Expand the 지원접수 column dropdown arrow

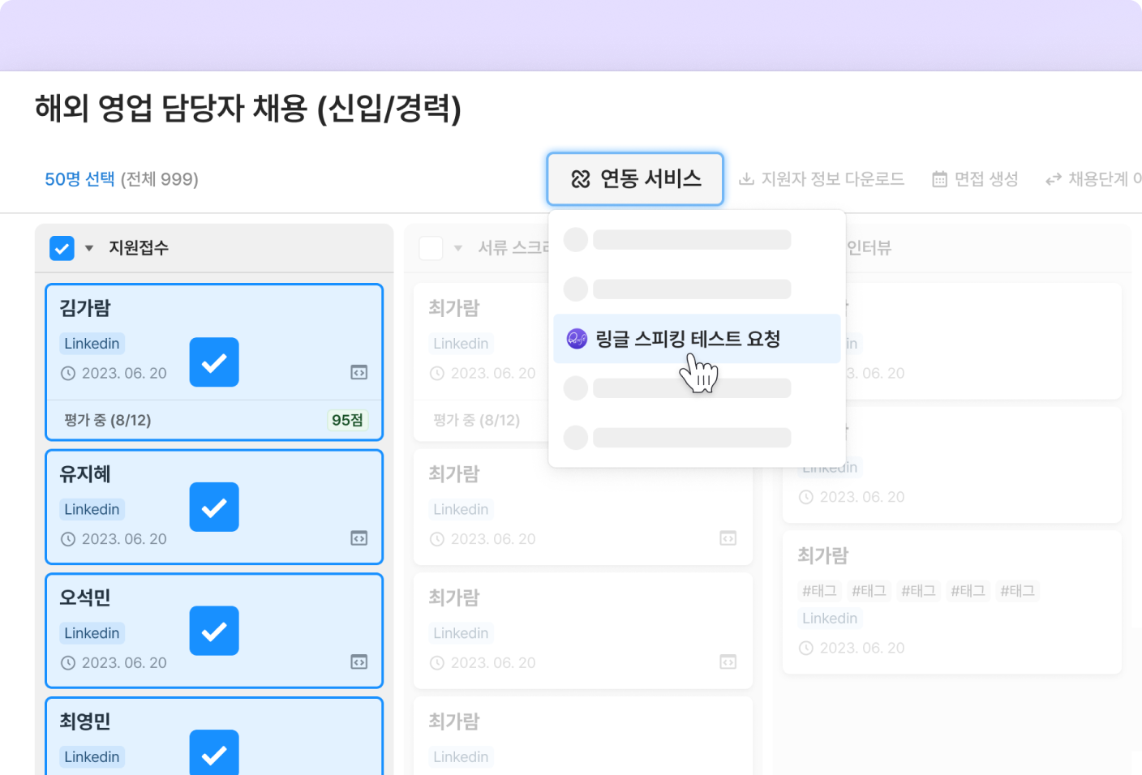click(89, 248)
